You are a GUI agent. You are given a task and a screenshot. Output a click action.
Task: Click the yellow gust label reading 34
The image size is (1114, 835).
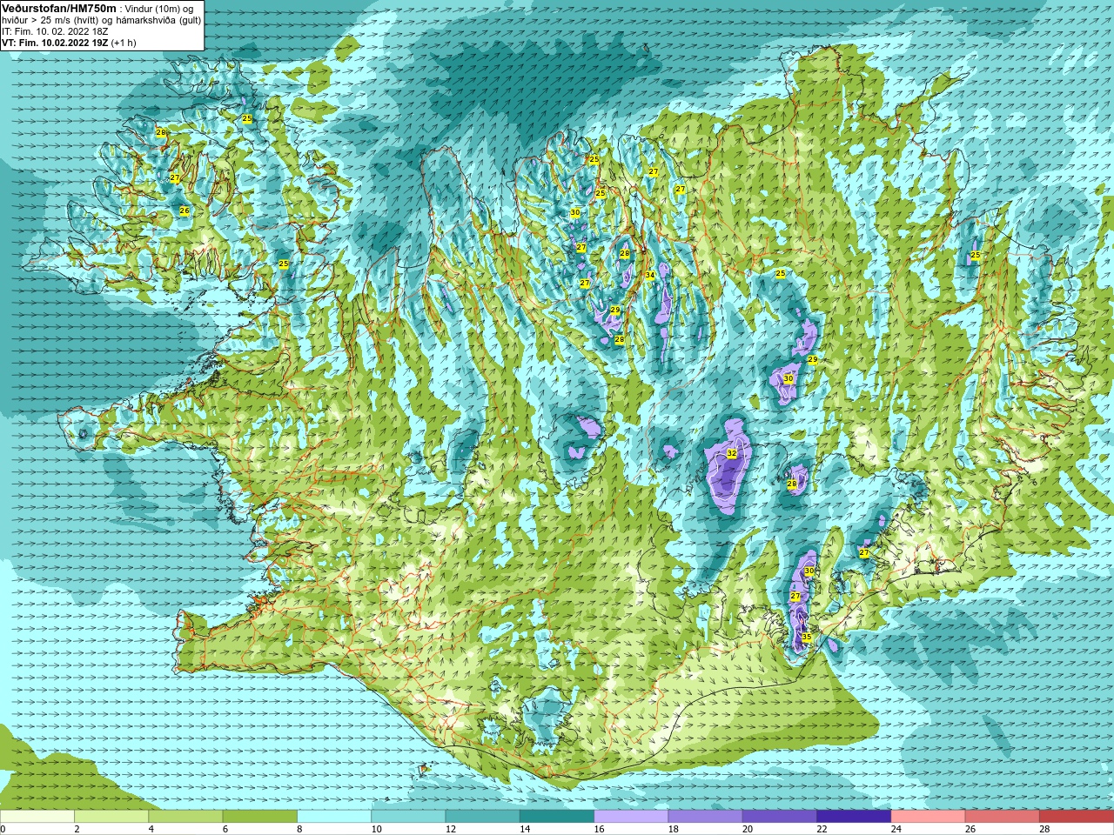(x=649, y=275)
